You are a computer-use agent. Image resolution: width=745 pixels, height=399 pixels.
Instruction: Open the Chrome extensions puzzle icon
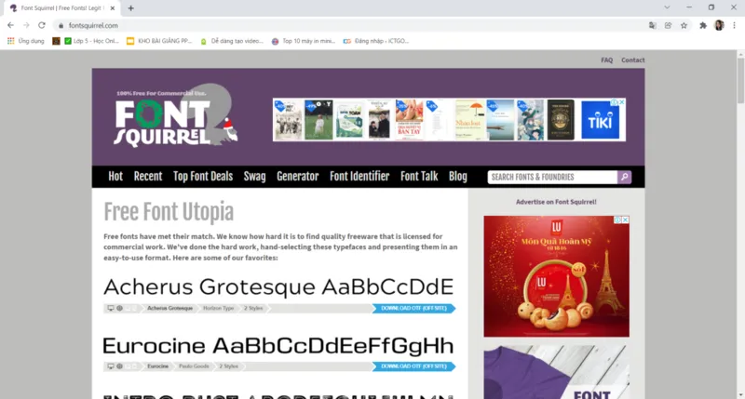click(x=703, y=25)
